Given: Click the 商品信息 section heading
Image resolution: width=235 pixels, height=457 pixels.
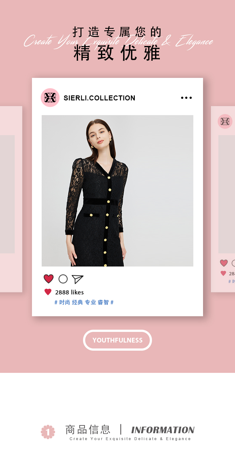Looking at the screenshot, I should pos(88,429).
